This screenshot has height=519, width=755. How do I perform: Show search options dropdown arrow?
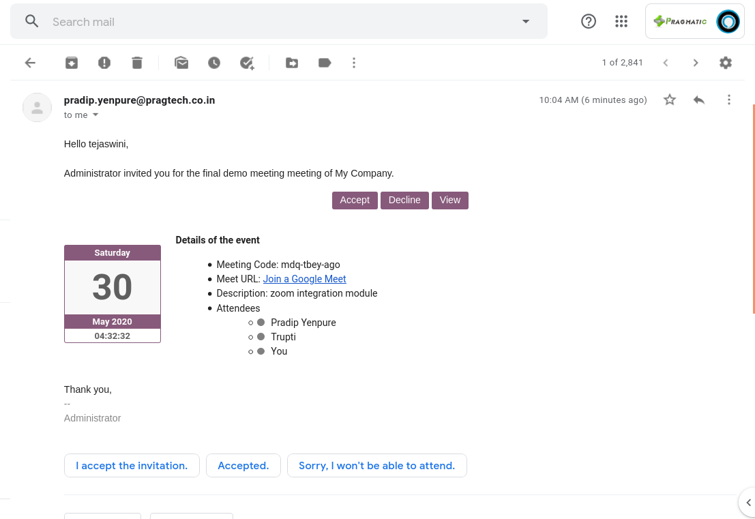click(x=526, y=22)
